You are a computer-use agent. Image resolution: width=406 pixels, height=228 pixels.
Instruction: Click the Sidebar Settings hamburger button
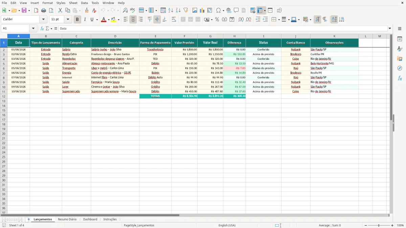coord(400,29)
